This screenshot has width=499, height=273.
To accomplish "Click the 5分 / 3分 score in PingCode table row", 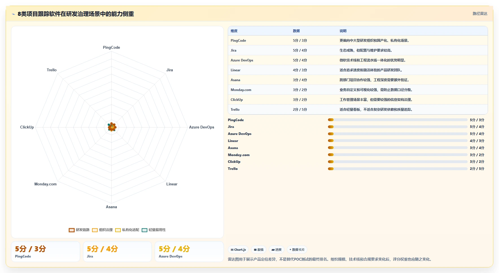I will [x=300, y=41].
